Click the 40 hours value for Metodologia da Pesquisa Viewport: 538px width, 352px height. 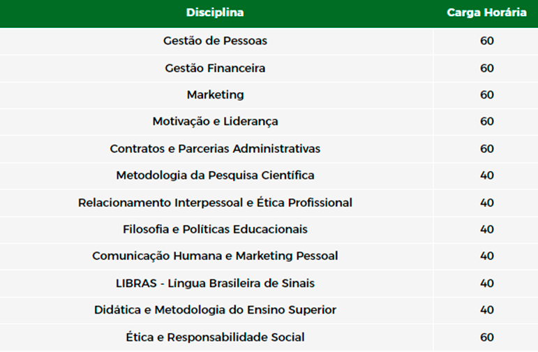(x=487, y=175)
